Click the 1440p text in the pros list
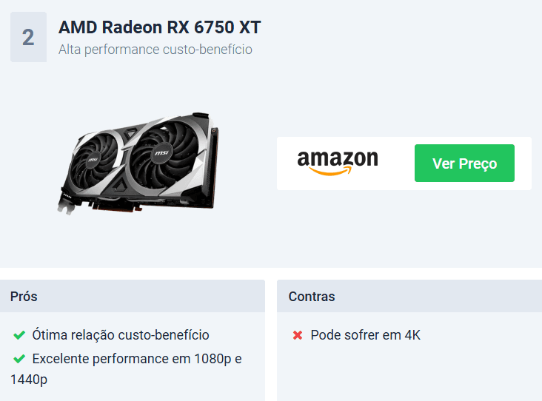 pos(29,380)
